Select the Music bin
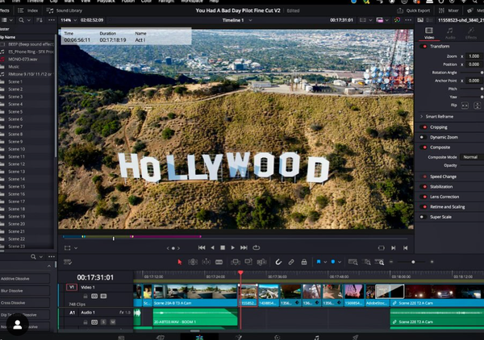Viewport: 484px width, 340px height. pos(27,67)
